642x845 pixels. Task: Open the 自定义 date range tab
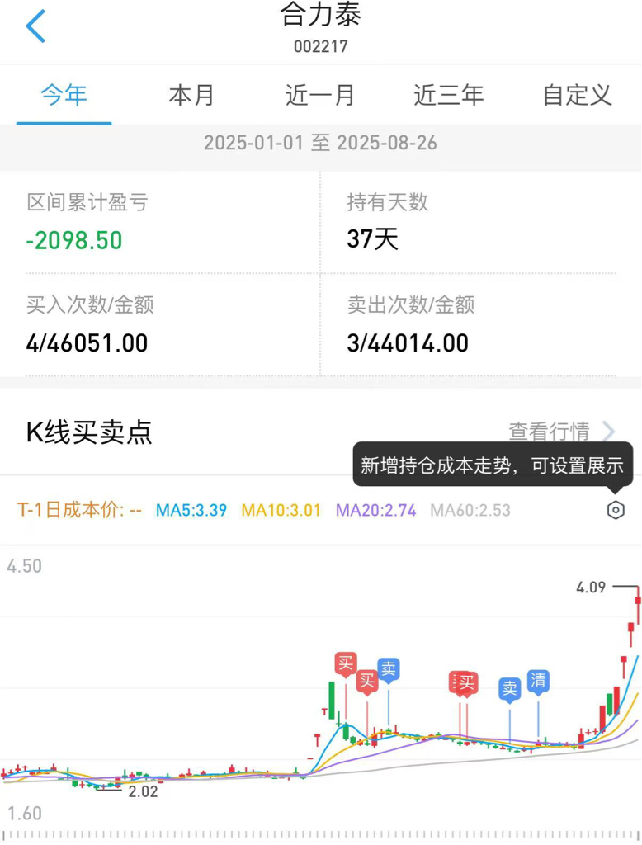click(578, 96)
